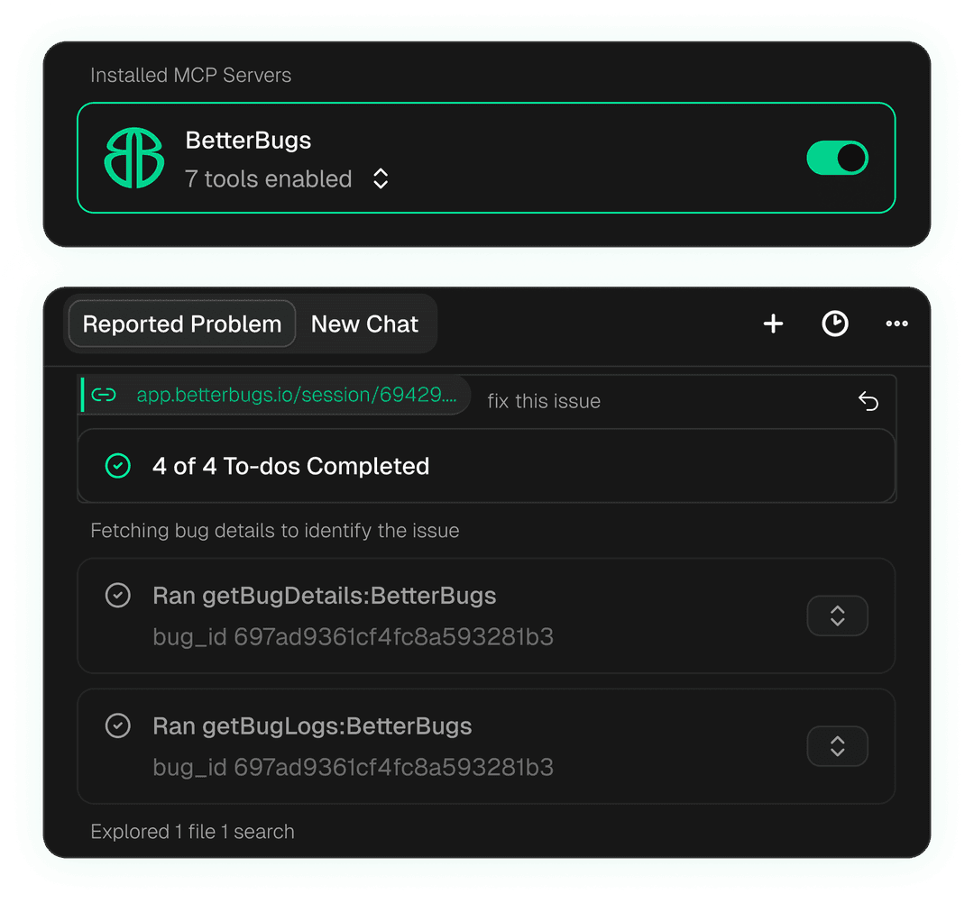
Task: Disable the BetterBugs MCP server toggle
Action: tap(837, 158)
